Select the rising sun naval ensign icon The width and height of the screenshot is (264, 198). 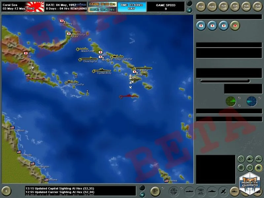[x=235, y=25]
